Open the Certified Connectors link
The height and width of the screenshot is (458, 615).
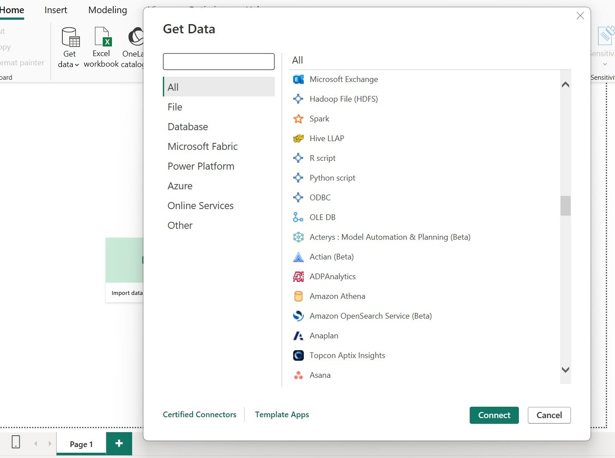pos(200,414)
